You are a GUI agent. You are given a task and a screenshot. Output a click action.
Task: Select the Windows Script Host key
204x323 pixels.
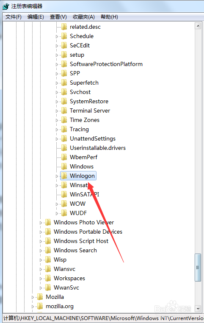pyautogui.click(x=81, y=241)
